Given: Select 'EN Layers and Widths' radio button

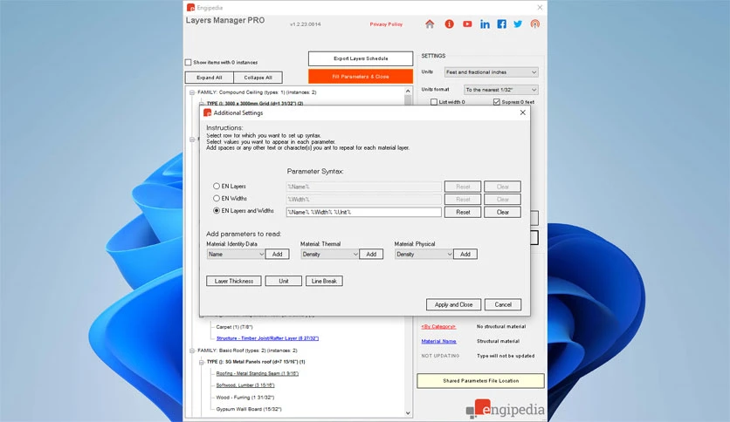Looking at the screenshot, I should pyautogui.click(x=217, y=210).
